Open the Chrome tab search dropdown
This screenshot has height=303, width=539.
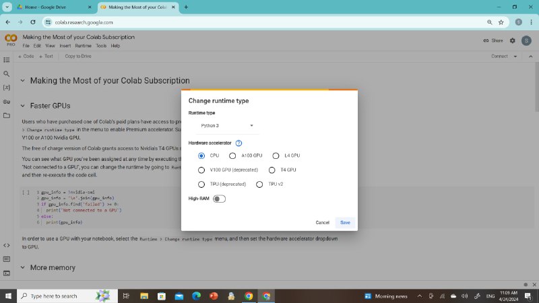(x=7, y=7)
